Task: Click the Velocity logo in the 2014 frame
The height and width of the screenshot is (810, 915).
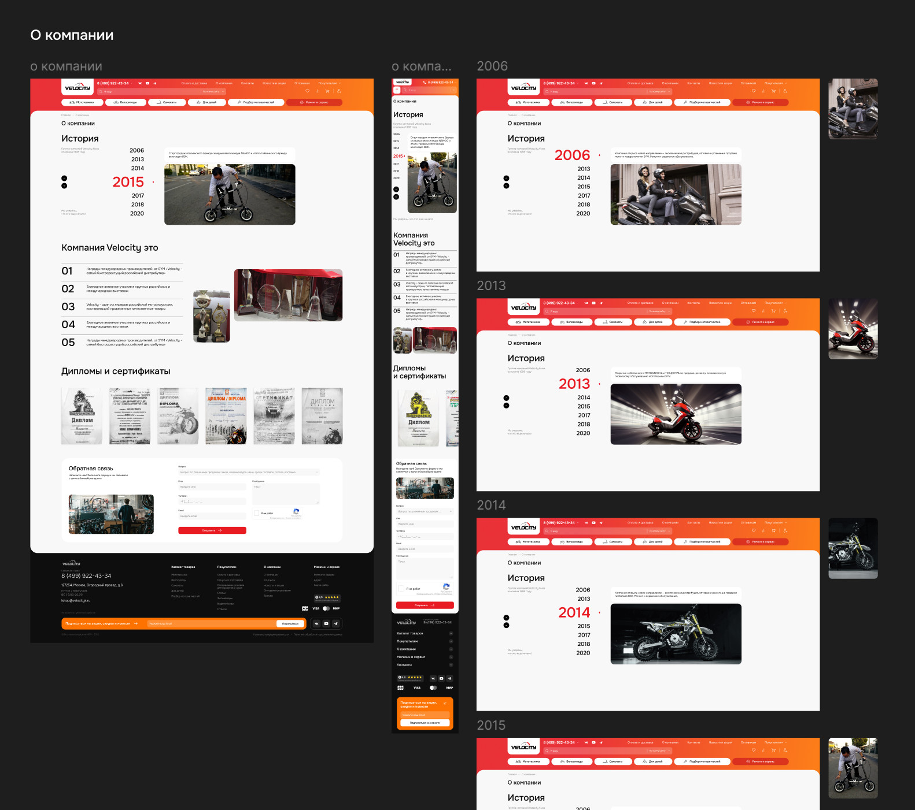Action: coord(523,527)
